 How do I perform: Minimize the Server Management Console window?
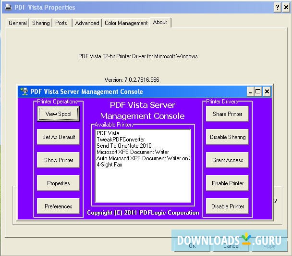(250, 91)
